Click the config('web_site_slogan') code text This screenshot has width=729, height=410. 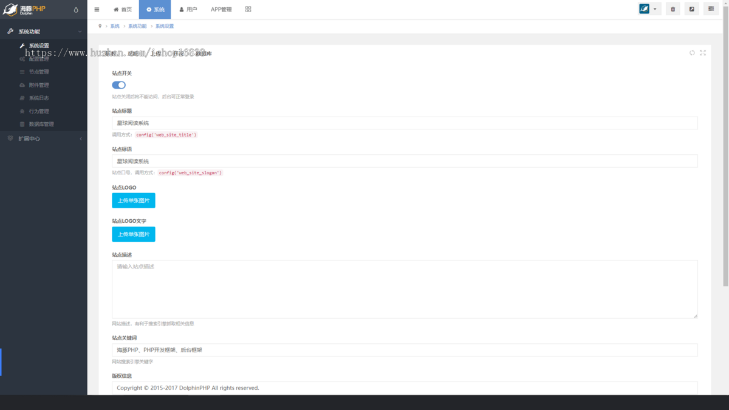pyautogui.click(x=191, y=173)
